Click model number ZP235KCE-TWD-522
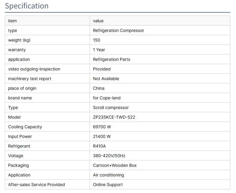The width and height of the screenshot is (236, 193). tap(114, 117)
